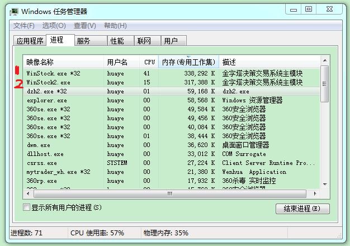
Task: Open the 查看(V) menu
Action: (84, 26)
